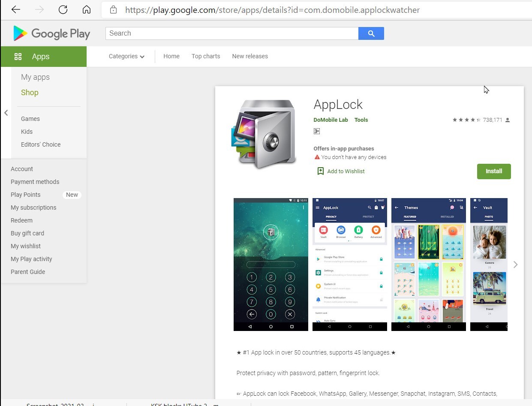Open the Vault photo screenshot
This screenshot has height=406, width=532.
pyautogui.click(x=489, y=265)
